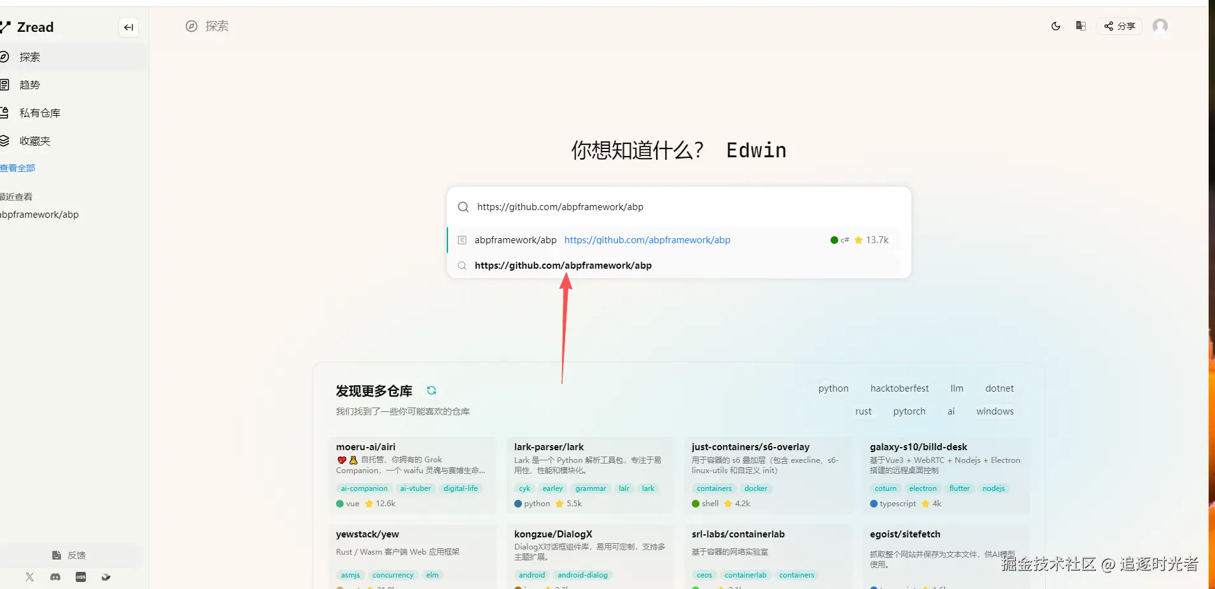1215x589 pixels.
Task: Open recently viewed abpframework/abp in sidebar
Action: [x=39, y=215]
